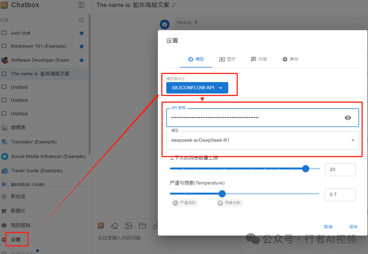Screen dimensions: 368x254
Task: Click the attach file folder icon
Action: (142, 226)
